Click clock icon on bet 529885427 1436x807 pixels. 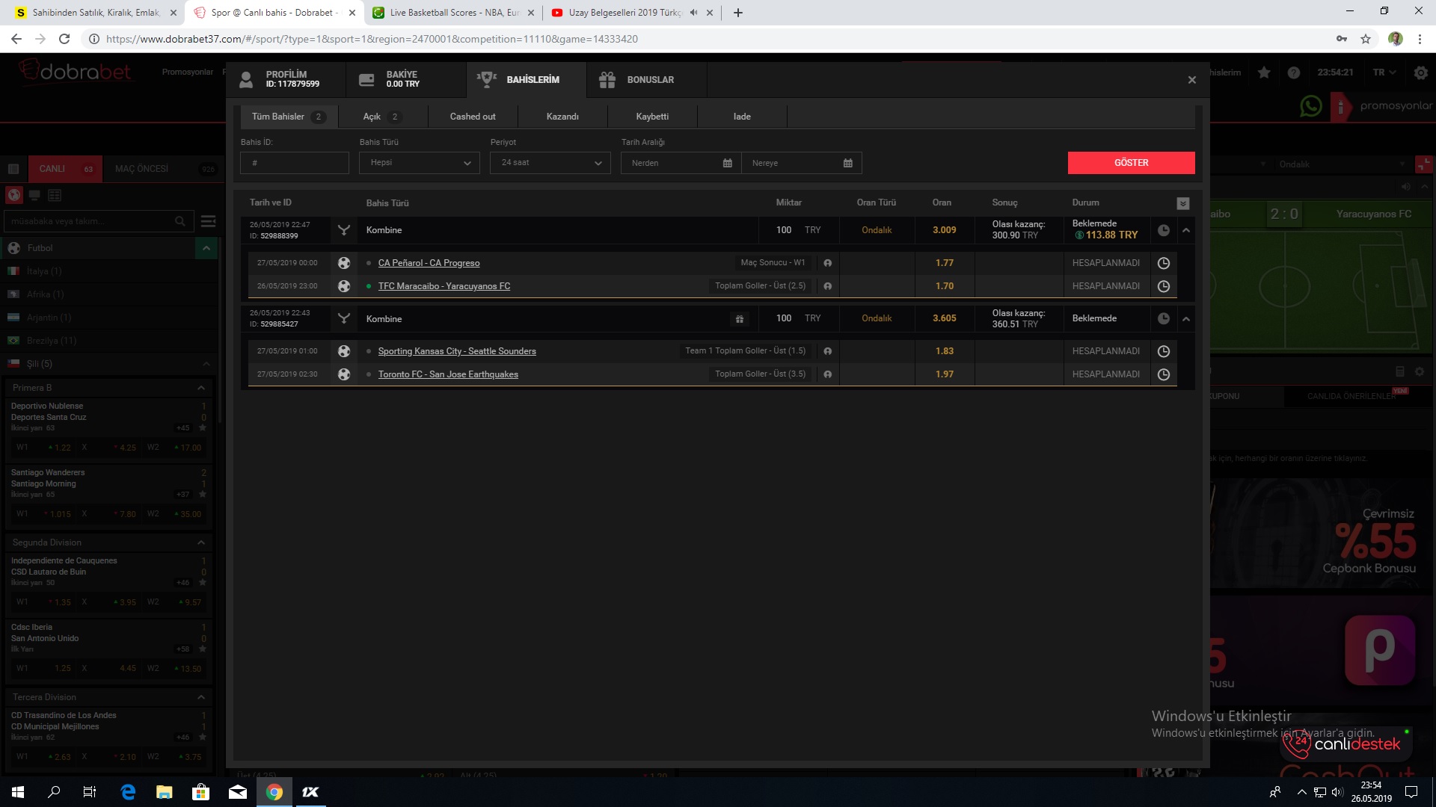[1164, 318]
